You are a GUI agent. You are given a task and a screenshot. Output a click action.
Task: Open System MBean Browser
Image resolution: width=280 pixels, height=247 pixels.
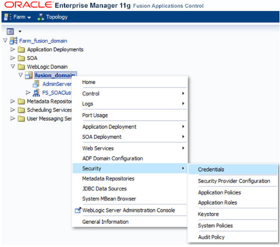130,198
